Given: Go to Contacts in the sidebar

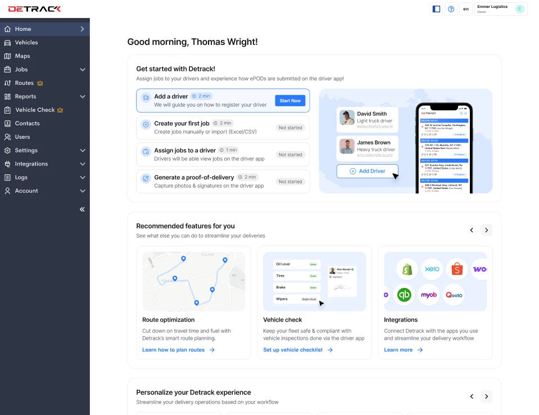Looking at the screenshot, I should 27,124.
